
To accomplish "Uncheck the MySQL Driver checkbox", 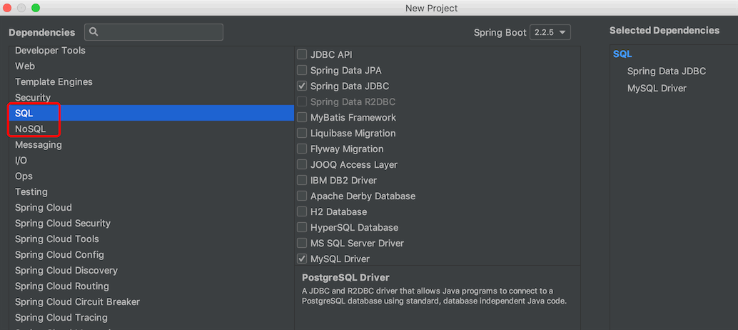I will [302, 259].
